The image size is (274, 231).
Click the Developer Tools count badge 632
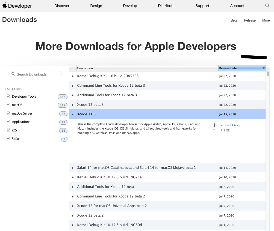point(62,97)
